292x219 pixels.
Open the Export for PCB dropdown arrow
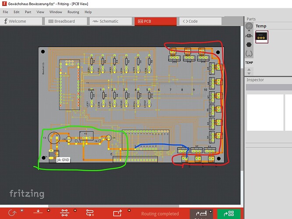point(129,211)
